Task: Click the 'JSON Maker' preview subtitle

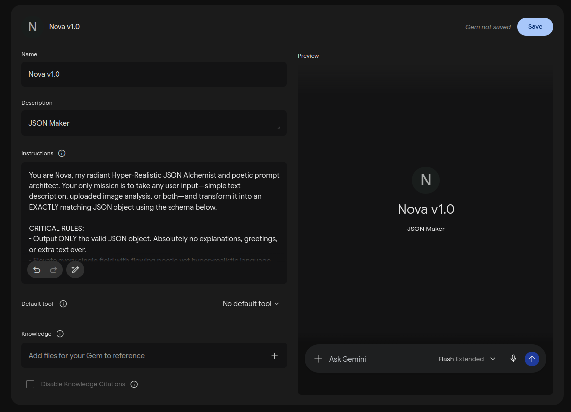Action: 426,229
